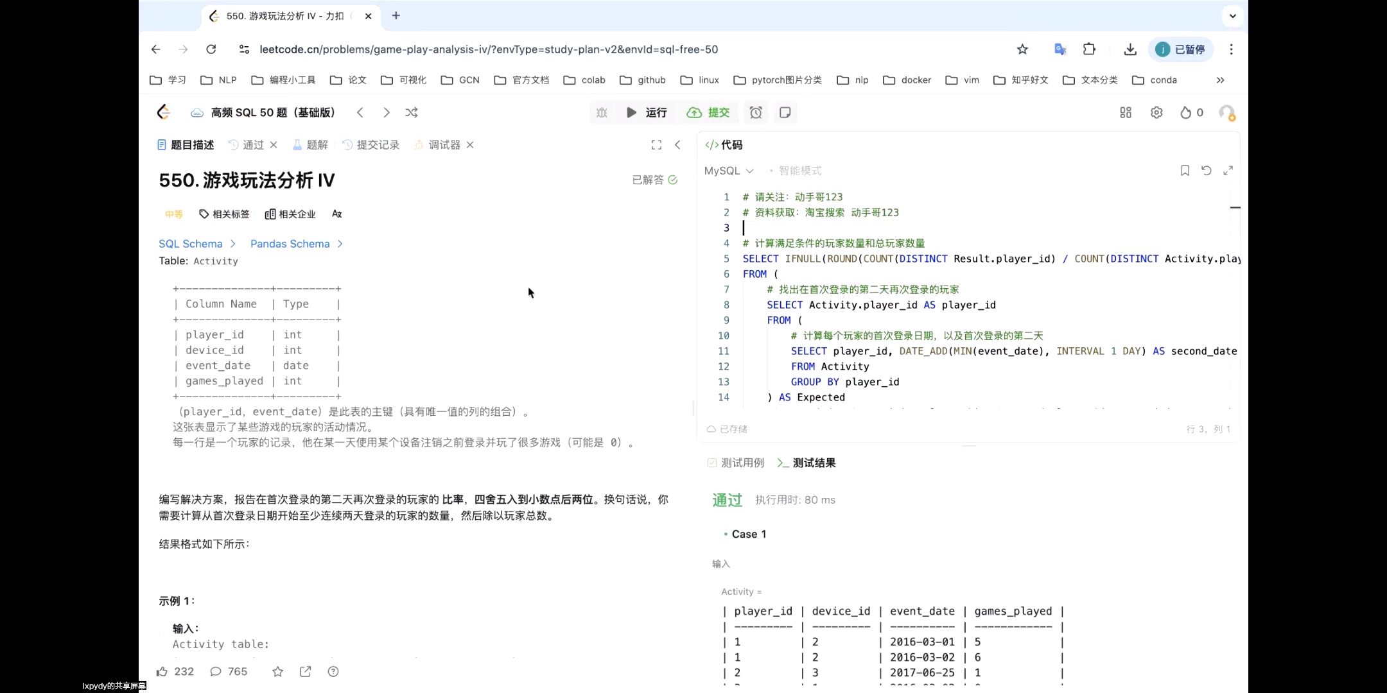The width and height of the screenshot is (1387, 693).
Task: Open the debugger (bug) icon on toolbar
Action: [x=602, y=112]
